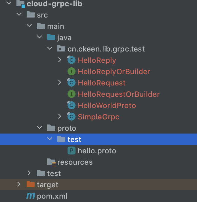
Task: Click the HelloRequestOrBuilder interface icon
Action: (72, 94)
